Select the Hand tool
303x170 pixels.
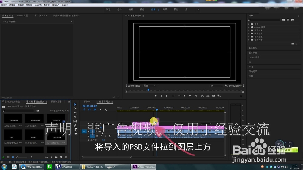(x=75, y=130)
